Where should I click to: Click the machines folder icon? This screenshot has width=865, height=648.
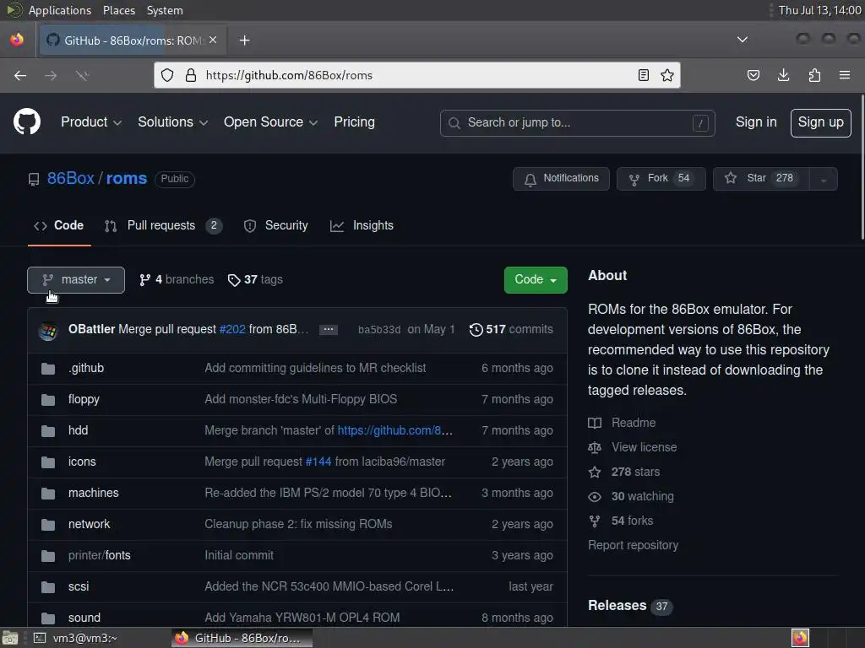click(48, 493)
